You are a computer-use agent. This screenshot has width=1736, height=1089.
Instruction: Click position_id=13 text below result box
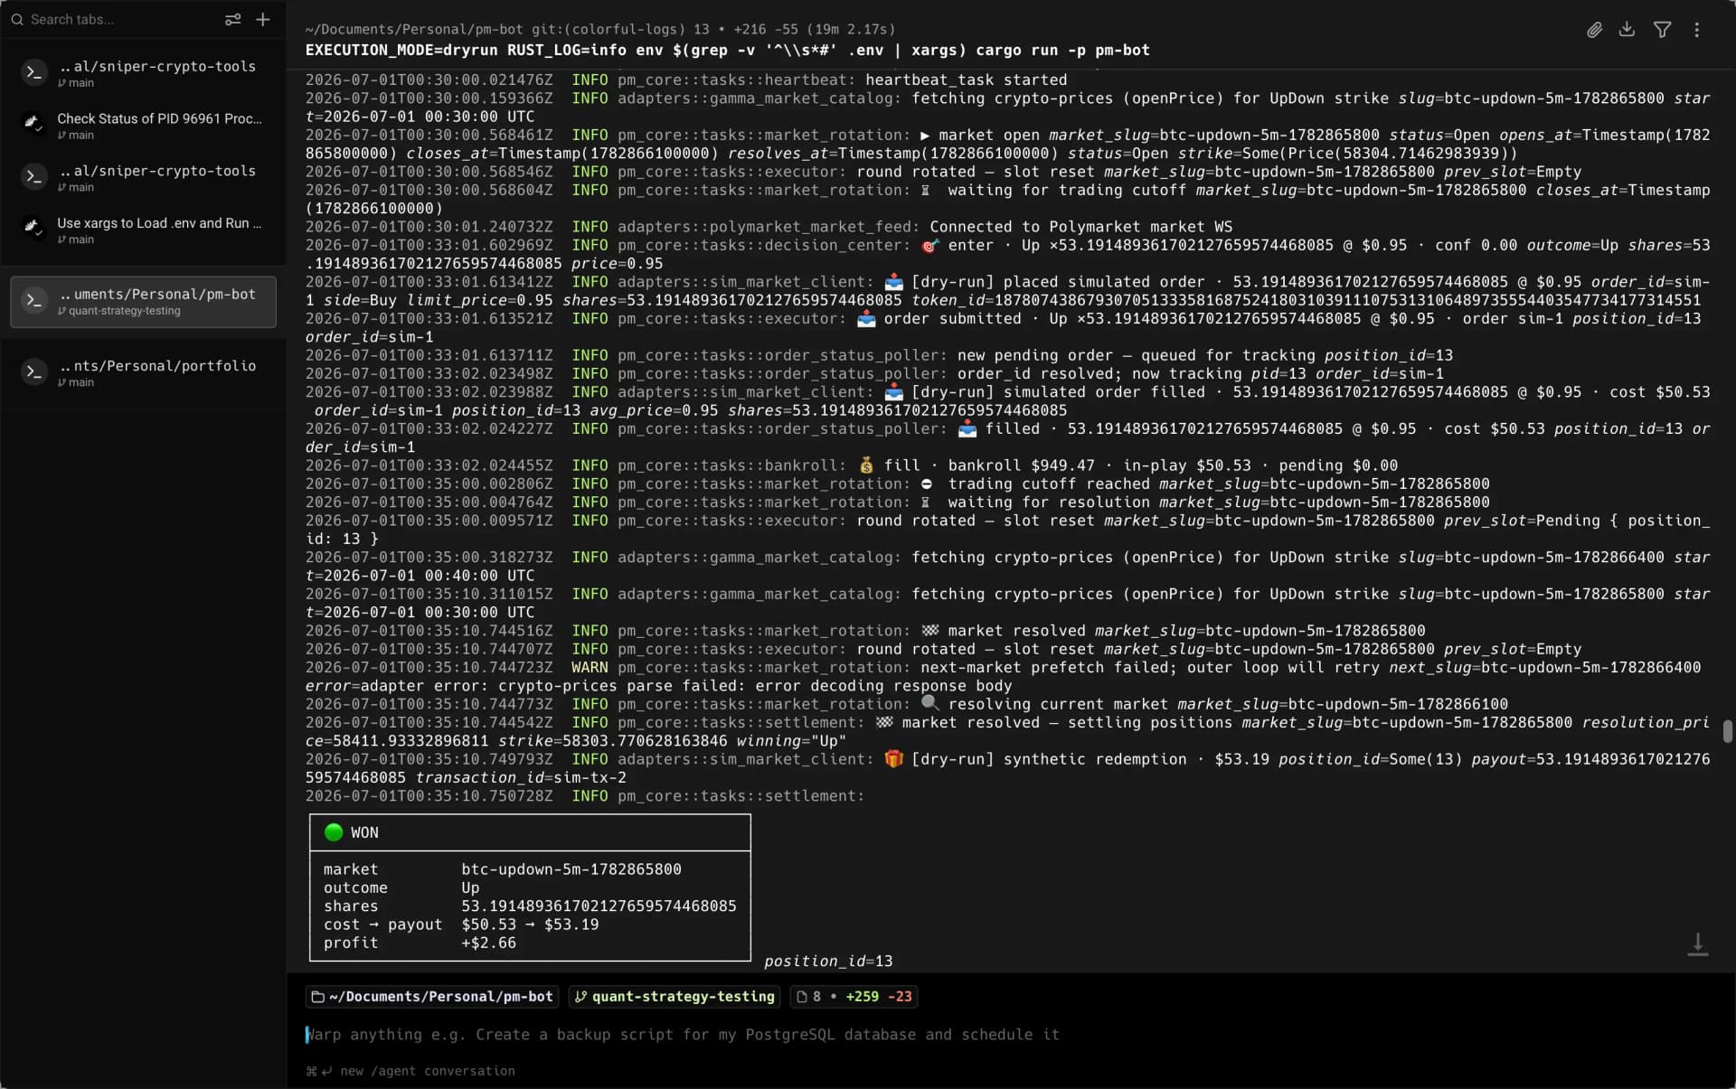(828, 961)
